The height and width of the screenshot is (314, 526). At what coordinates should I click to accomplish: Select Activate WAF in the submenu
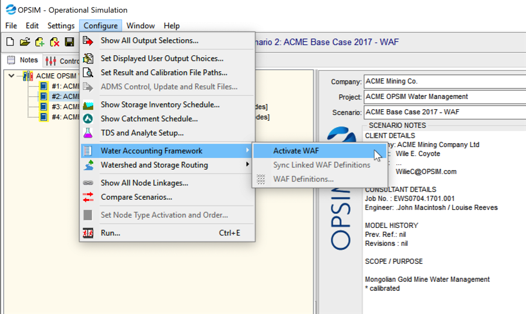pos(296,151)
